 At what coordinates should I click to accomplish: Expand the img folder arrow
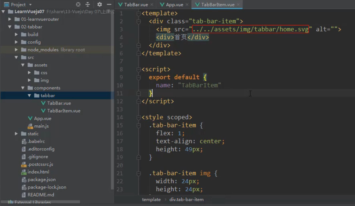pos(29,80)
